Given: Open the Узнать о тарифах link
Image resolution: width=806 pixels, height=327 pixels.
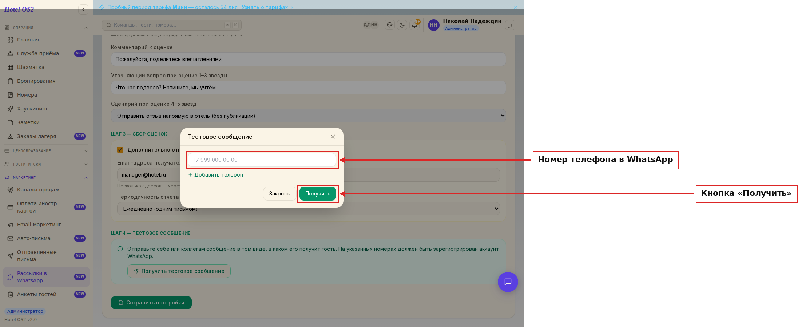Looking at the screenshot, I should tap(265, 7).
